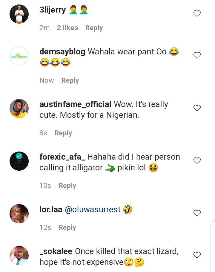Reply to demsayblog's Wahala comment
This screenshot has height=272, width=215.
(x=70, y=80)
